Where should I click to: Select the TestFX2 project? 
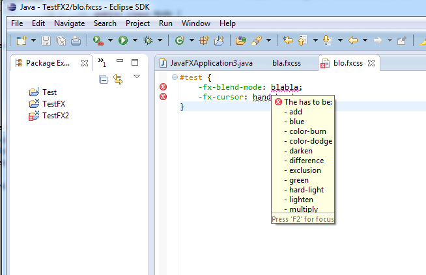55,115
